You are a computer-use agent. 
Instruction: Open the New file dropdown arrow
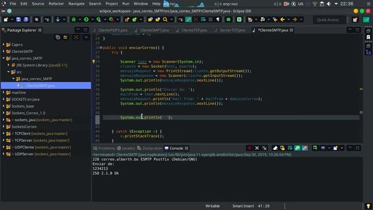coord(12,19)
